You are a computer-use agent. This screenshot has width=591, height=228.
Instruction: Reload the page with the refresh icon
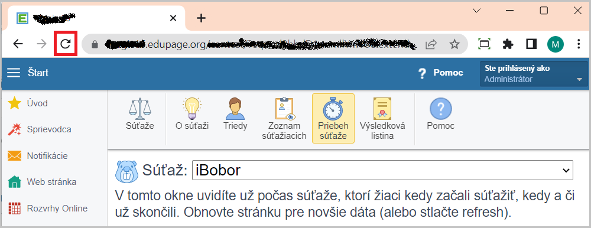click(66, 44)
